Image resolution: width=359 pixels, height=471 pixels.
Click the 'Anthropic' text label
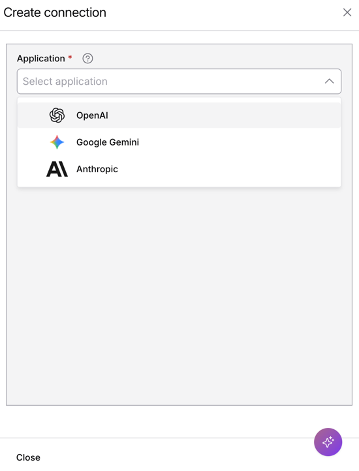coord(97,169)
